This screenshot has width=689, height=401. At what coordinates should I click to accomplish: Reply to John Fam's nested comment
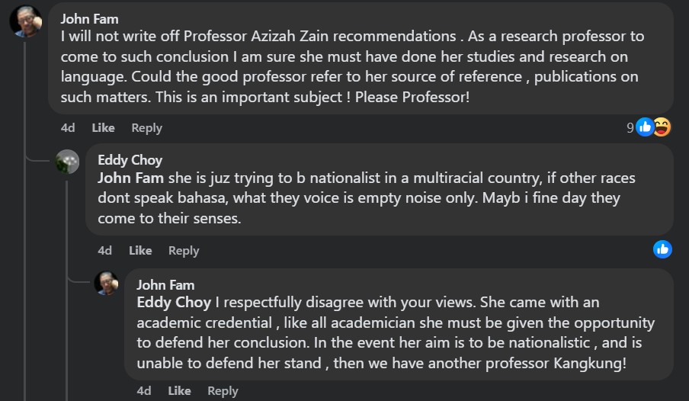223,390
